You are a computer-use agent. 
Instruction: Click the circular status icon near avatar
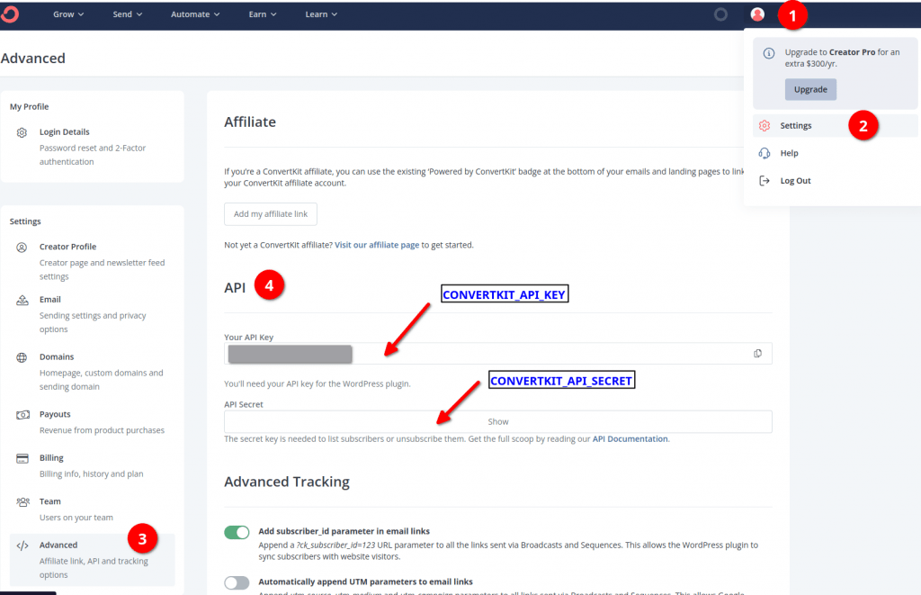(720, 14)
